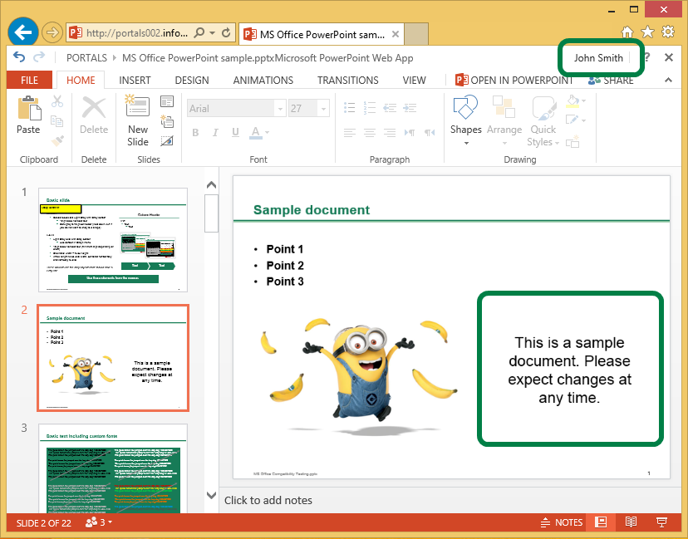
Task: Select the Format Painter brush icon
Action: [57, 140]
